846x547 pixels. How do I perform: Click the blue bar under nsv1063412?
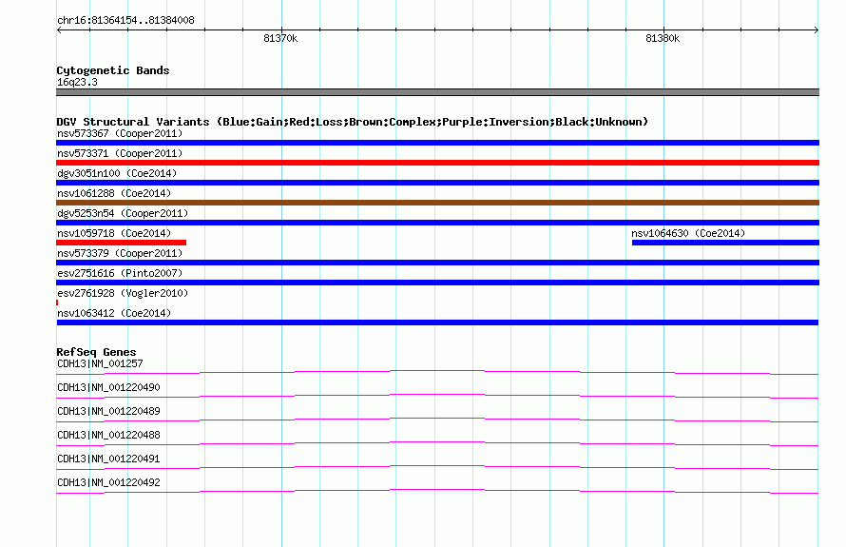437,322
